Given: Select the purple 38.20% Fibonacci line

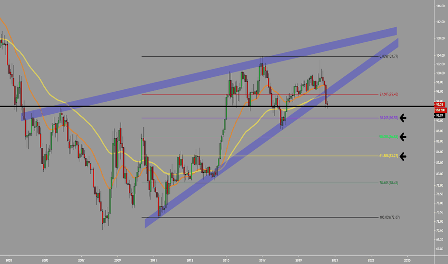Looking at the screenshot, I should point(260,118).
